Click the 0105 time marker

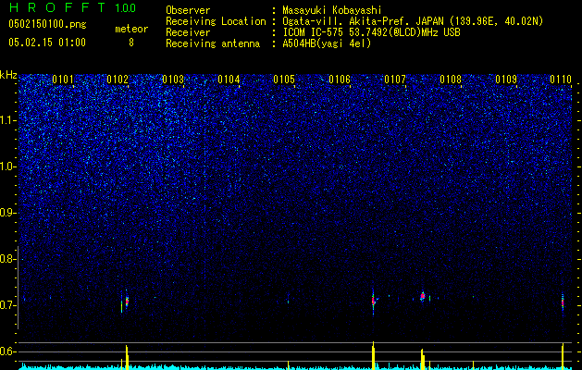tap(284, 79)
